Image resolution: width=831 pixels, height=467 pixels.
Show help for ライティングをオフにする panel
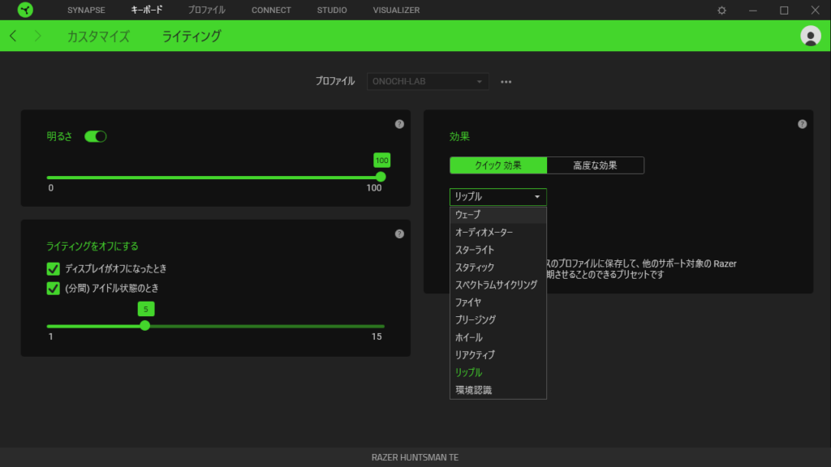(399, 234)
